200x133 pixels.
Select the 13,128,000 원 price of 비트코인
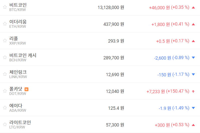coord(111,8)
